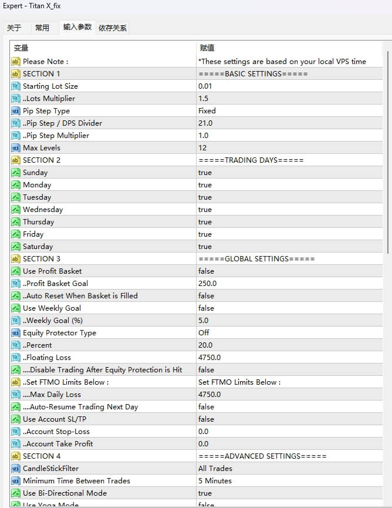Click the boolean icon next to Sunday

[x=16, y=173]
